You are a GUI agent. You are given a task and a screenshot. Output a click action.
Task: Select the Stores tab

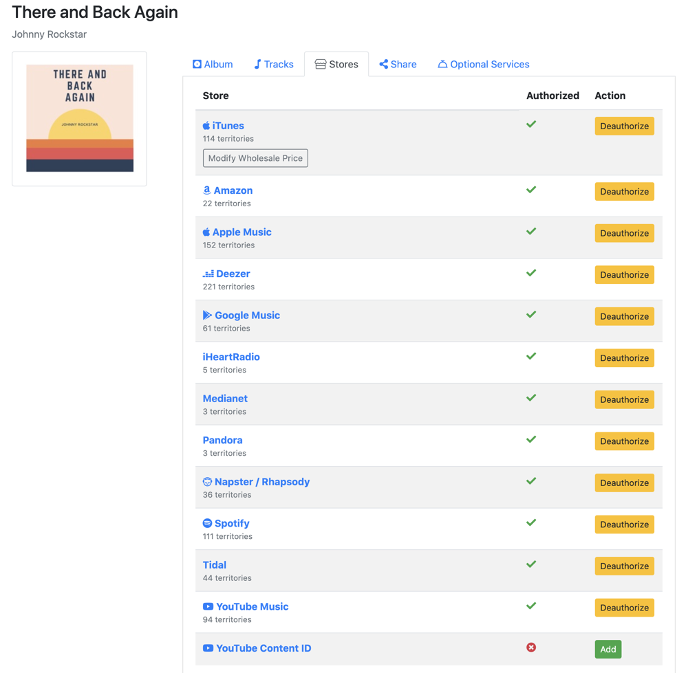pyautogui.click(x=336, y=65)
